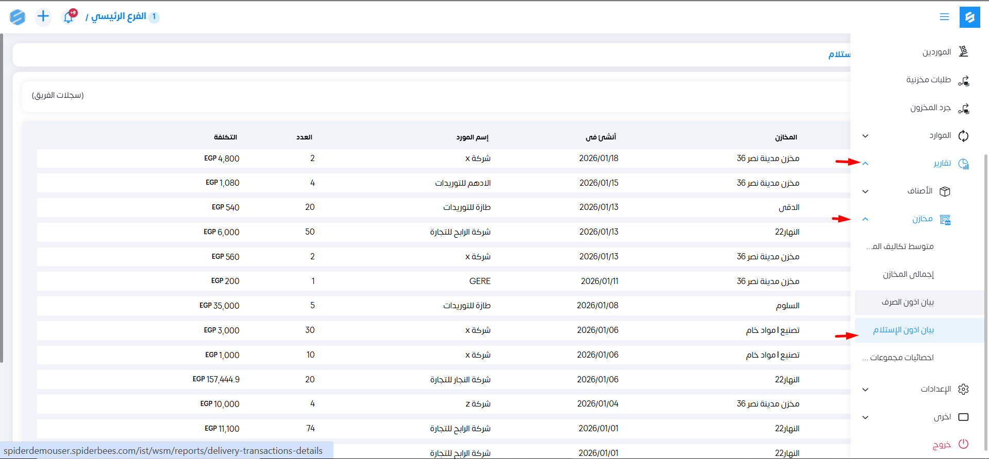Collapse the مخازن submenu chevron

[x=865, y=219]
